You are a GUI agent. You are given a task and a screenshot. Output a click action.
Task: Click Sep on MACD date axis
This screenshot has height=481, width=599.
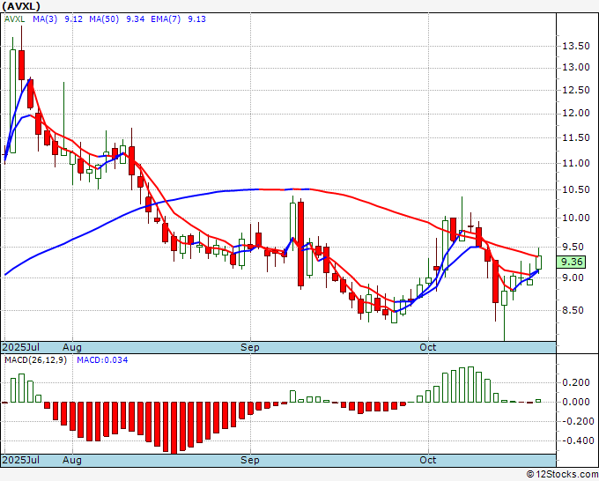tap(250, 460)
